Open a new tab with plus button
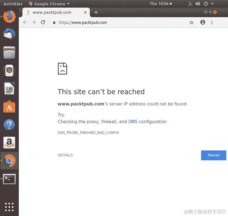This screenshot has width=228, height=216. [x=96, y=12]
